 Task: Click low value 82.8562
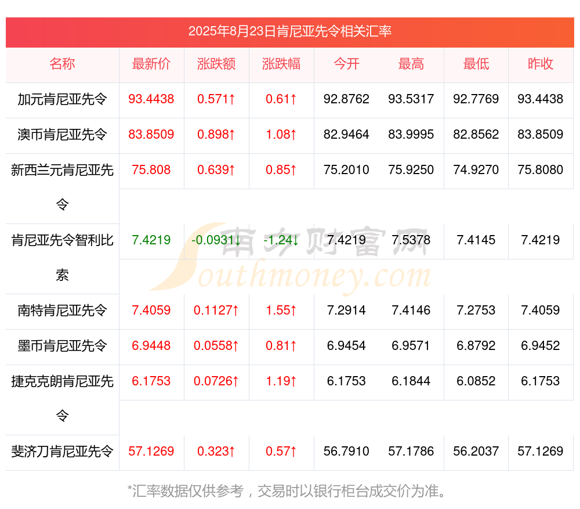[x=476, y=134]
